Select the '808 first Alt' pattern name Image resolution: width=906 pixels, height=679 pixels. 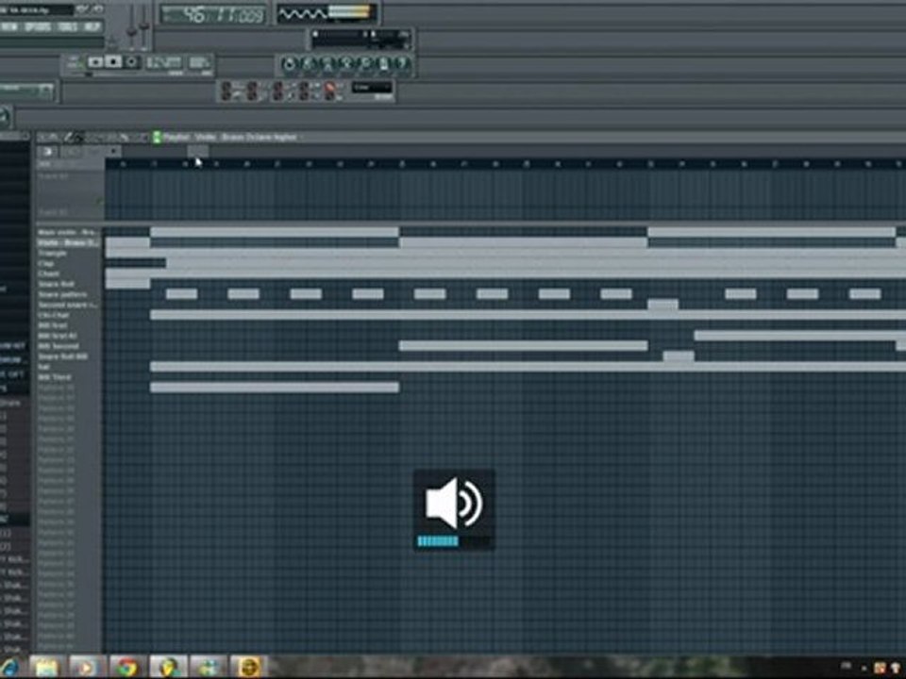[58, 336]
